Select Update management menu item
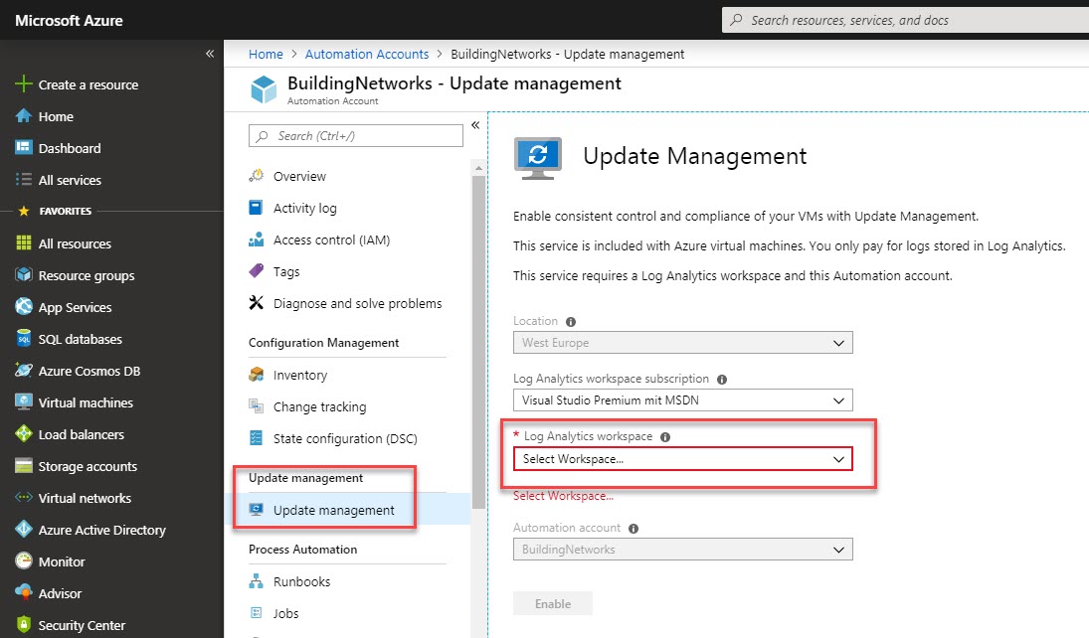1089x638 pixels. point(347,510)
